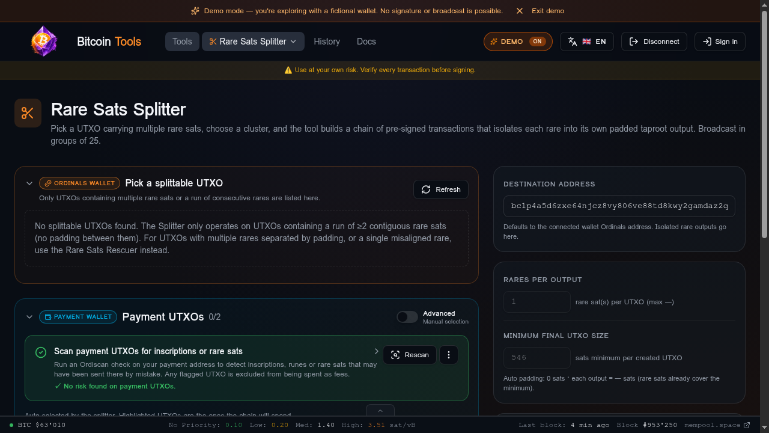Screen dimensions: 769x433
Task: Click the language translate icon
Action: 573,41
